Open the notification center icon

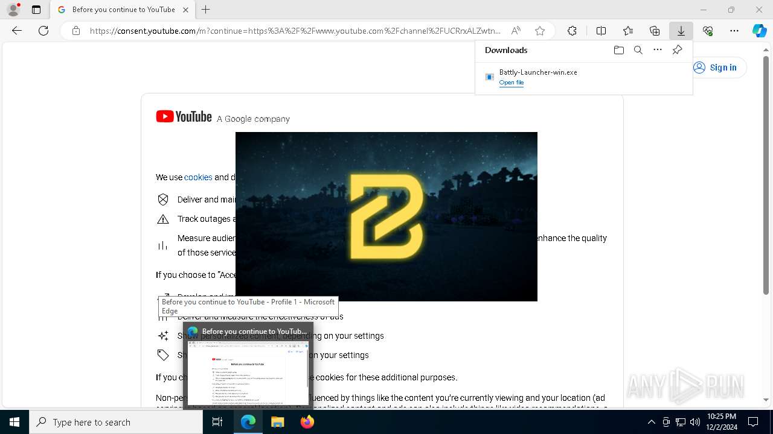[x=753, y=422]
